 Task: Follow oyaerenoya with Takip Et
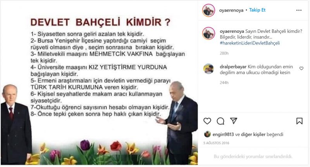tap(257, 10)
